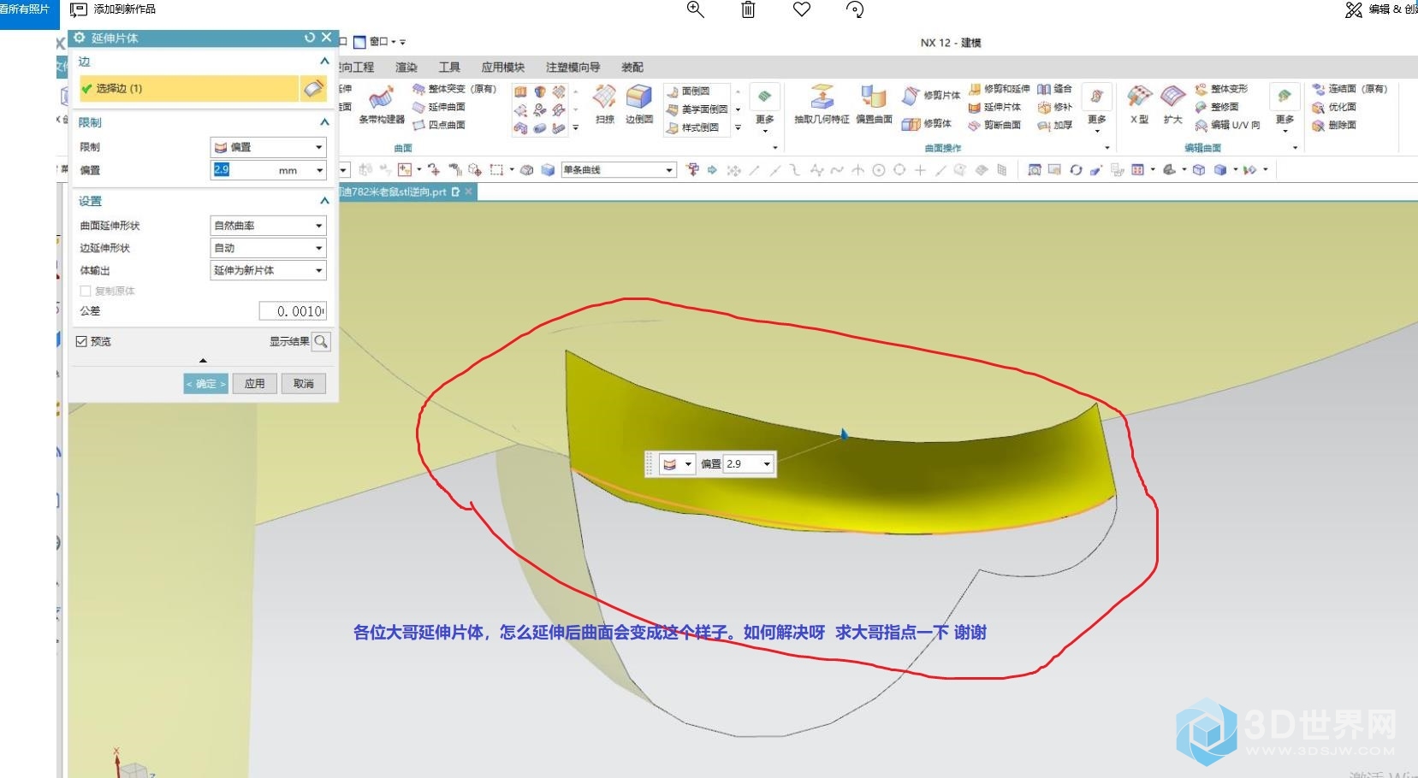Screen dimensions: 1418x778
Task: Click the 偏置 2.9 input field in dialog
Action: click(x=262, y=170)
